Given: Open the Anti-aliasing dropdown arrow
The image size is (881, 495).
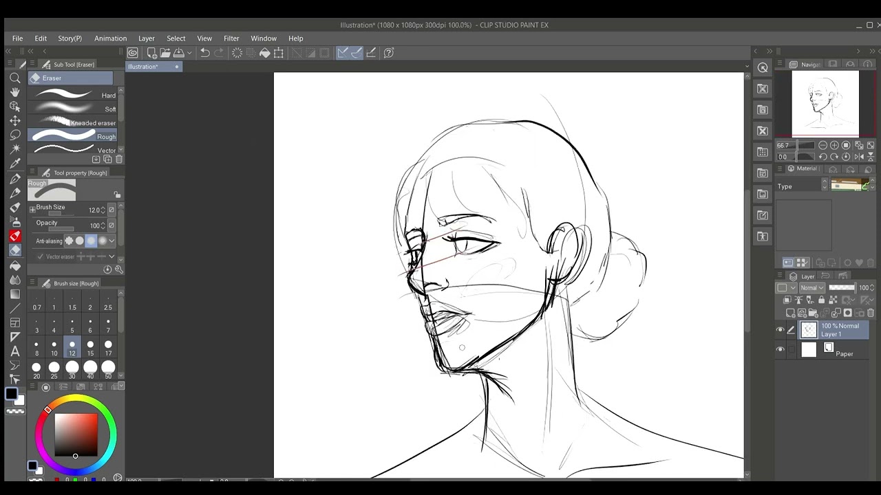Looking at the screenshot, I should [112, 241].
